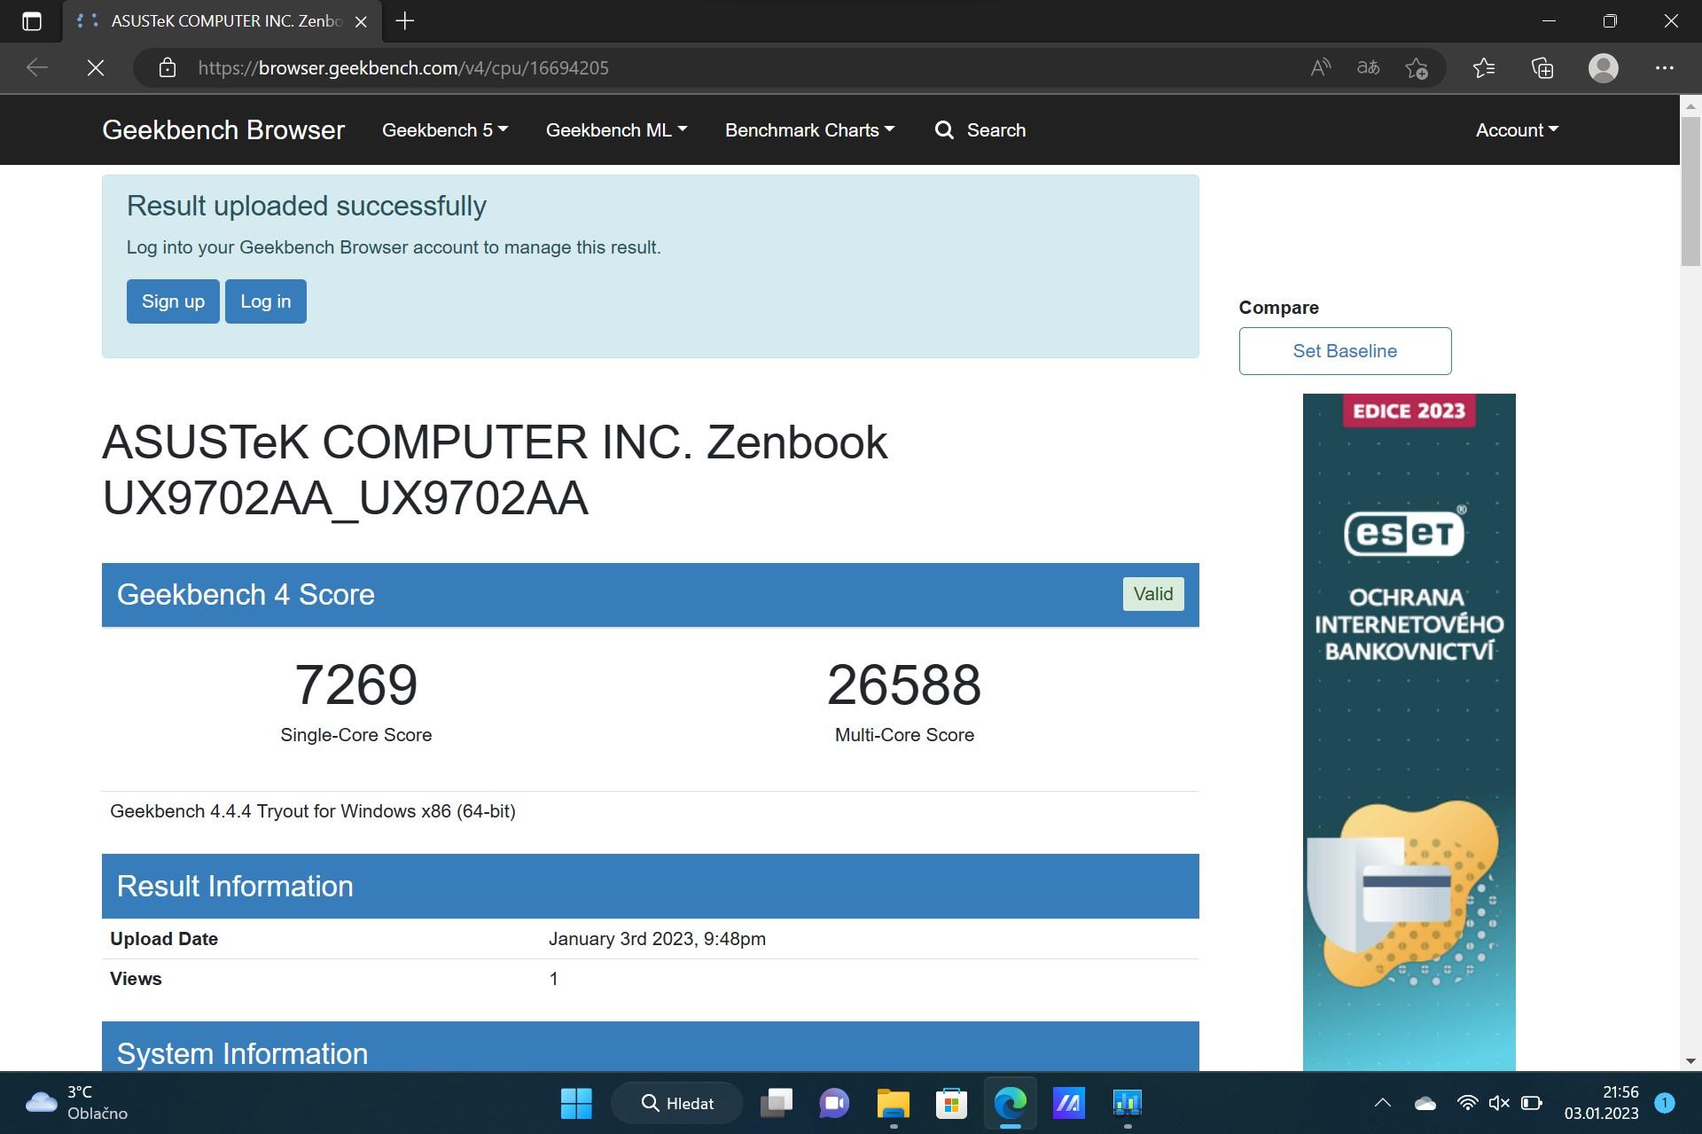This screenshot has width=1702, height=1134.
Task: View site information lock icon
Action: [168, 68]
